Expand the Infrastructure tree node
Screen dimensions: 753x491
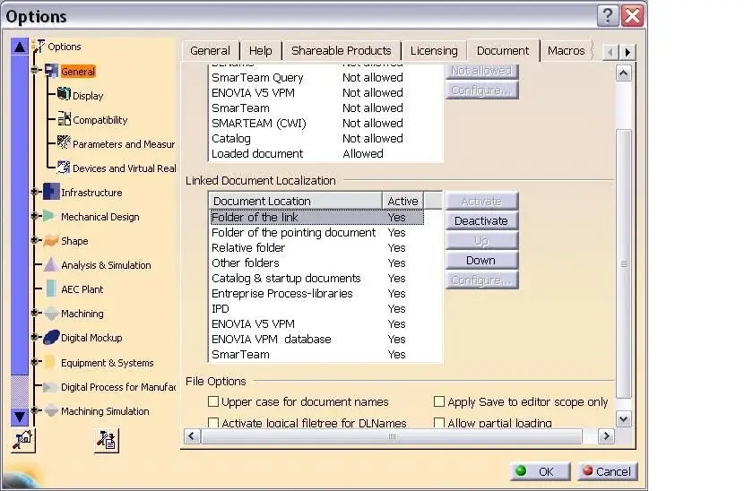tap(35, 192)
